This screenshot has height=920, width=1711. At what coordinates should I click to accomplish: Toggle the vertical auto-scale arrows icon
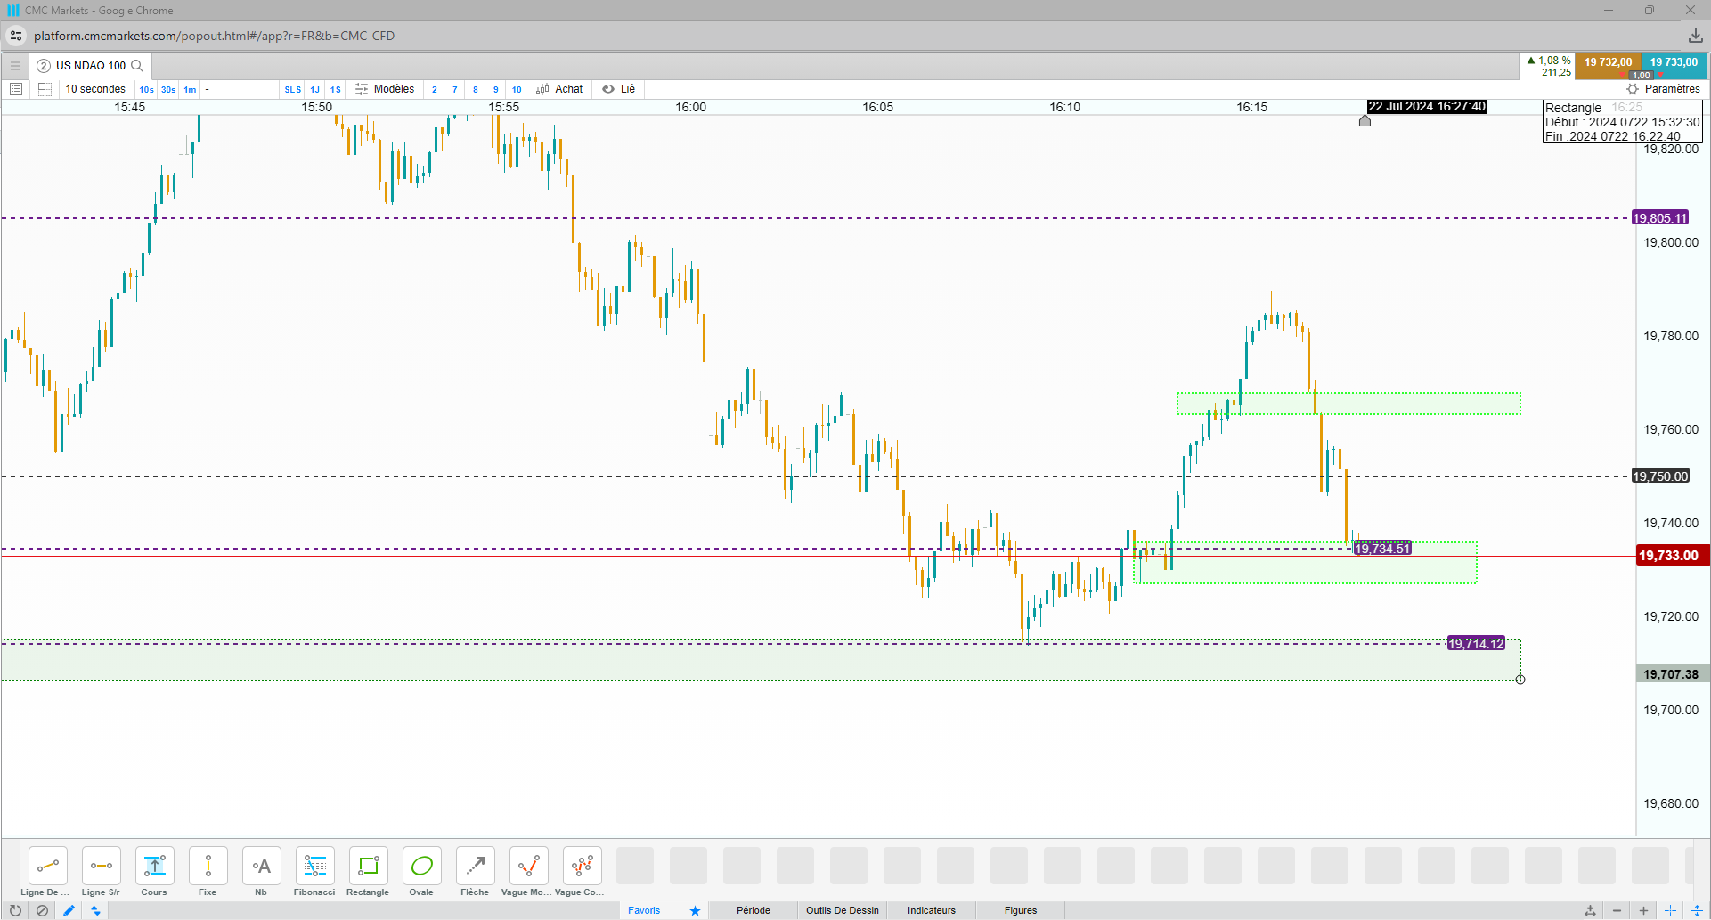tap(1697, 910)
